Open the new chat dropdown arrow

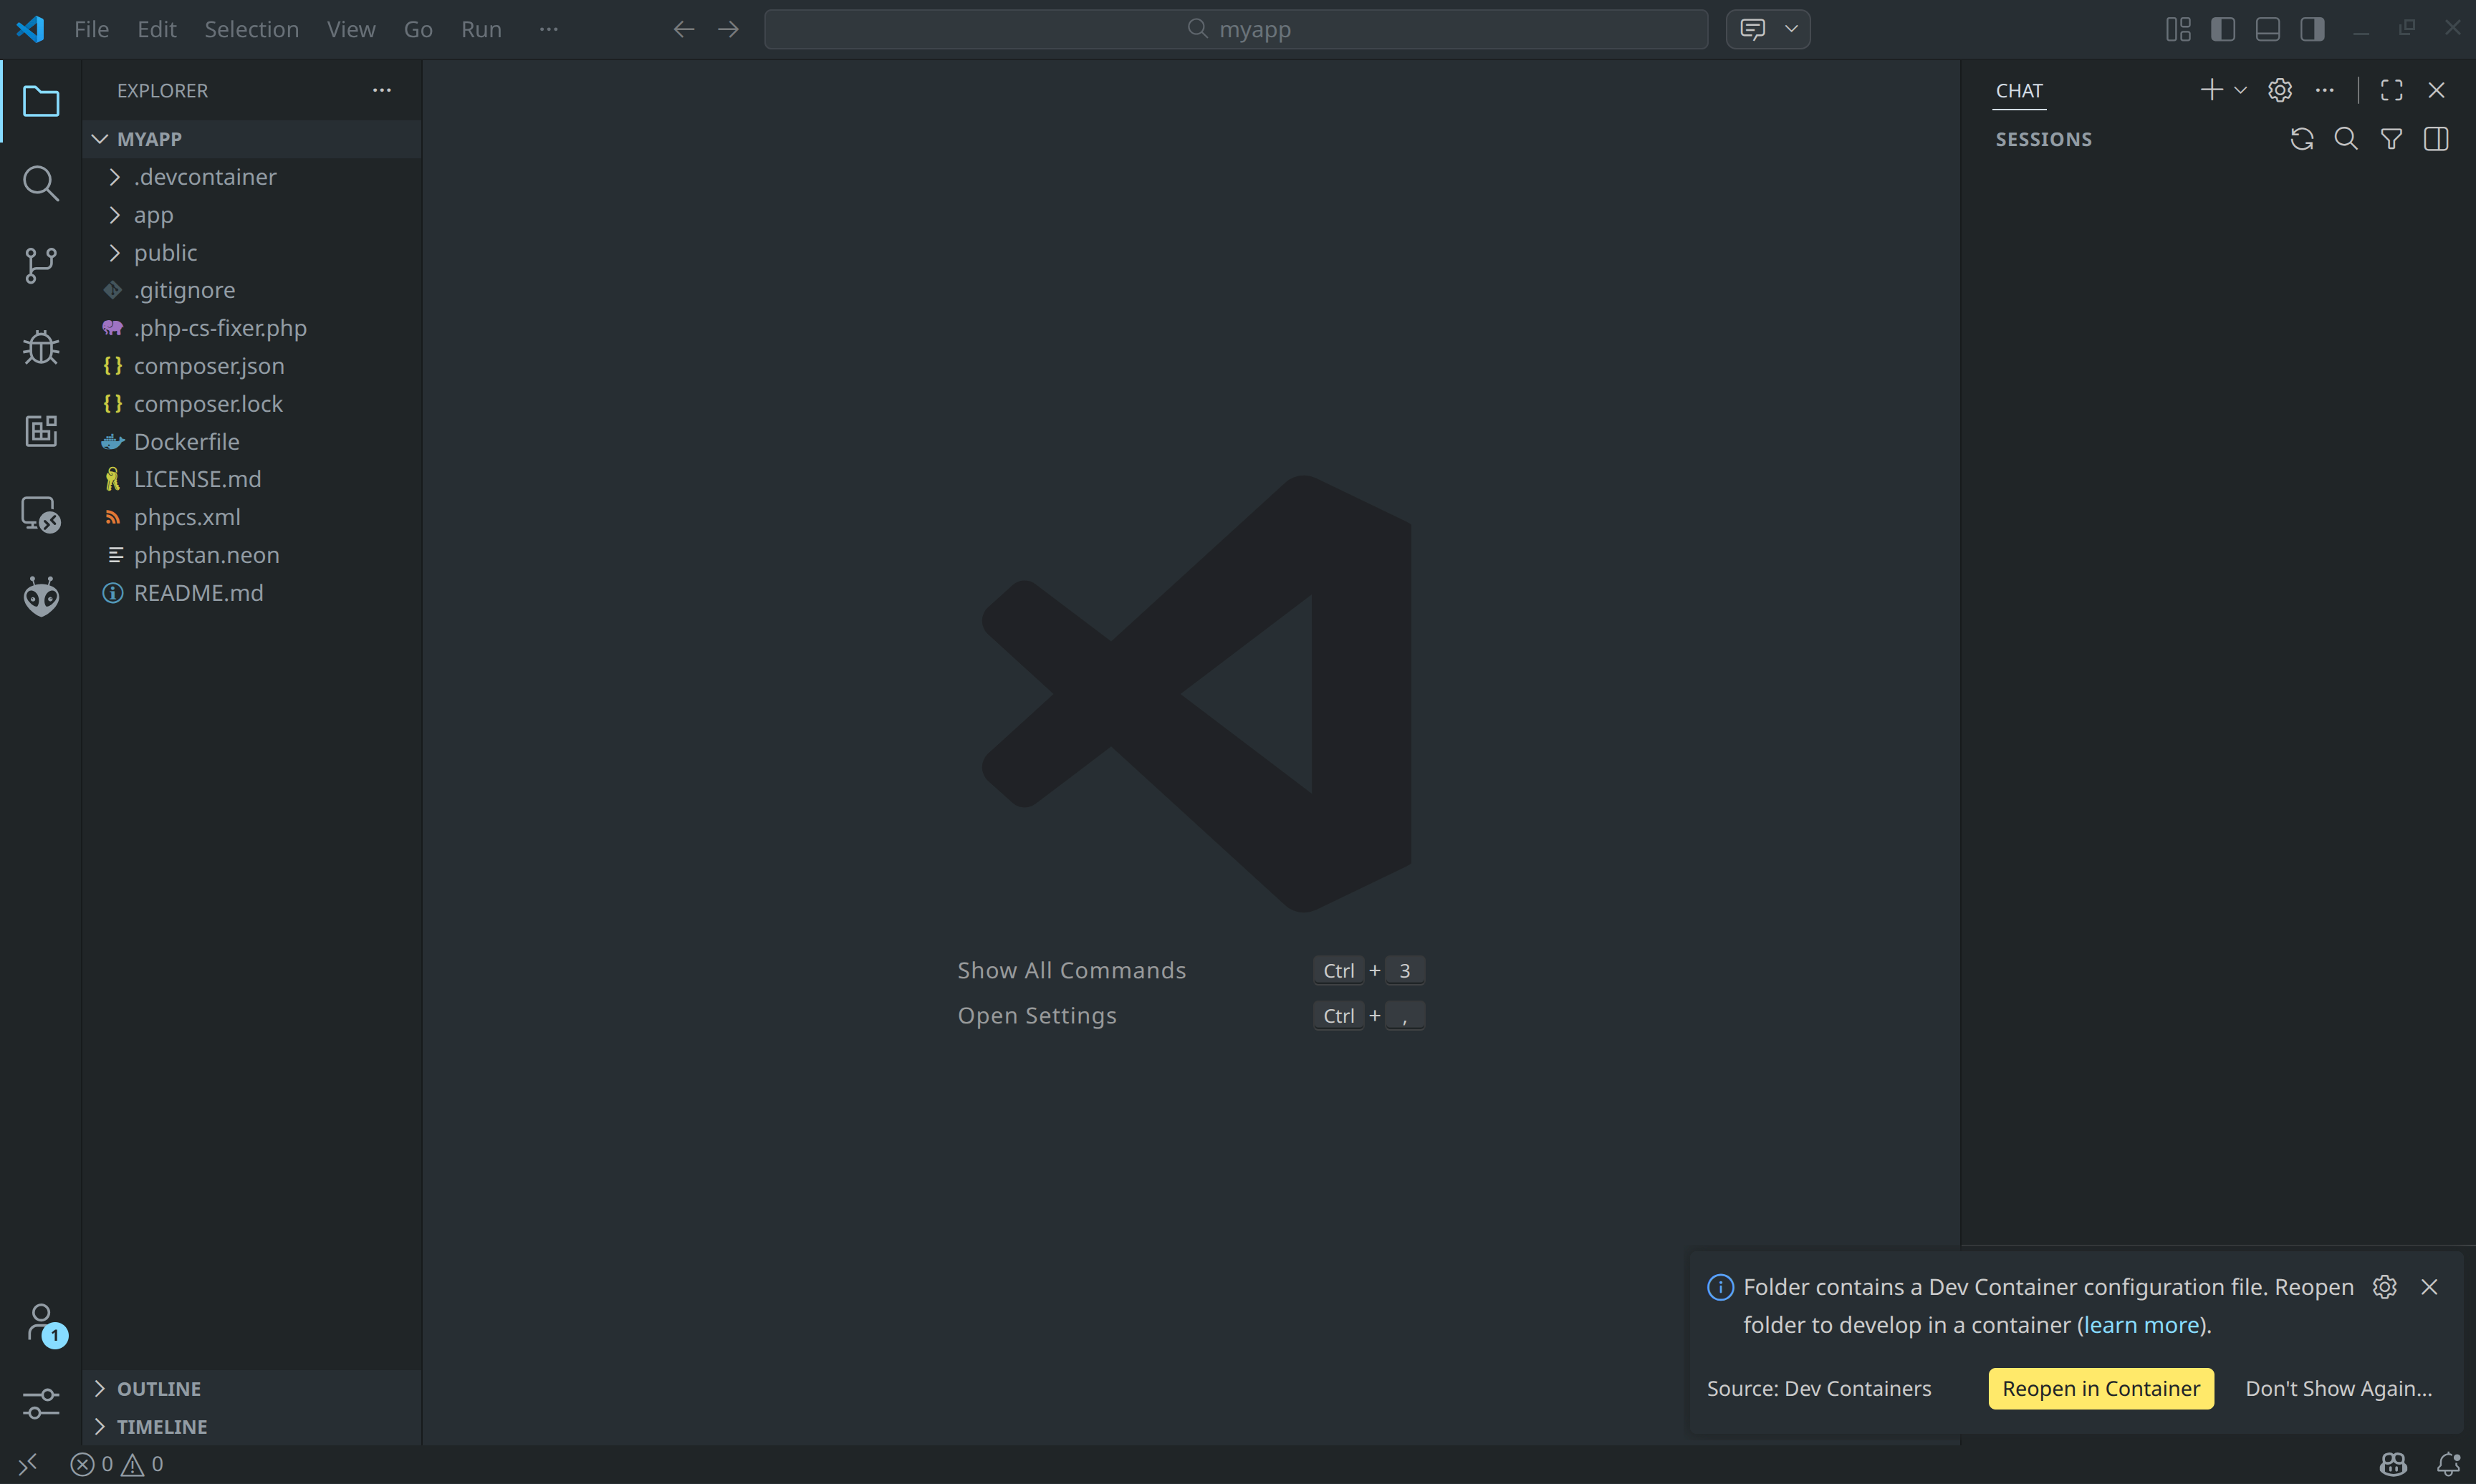pyautogui.click(x=2241, y=90)
